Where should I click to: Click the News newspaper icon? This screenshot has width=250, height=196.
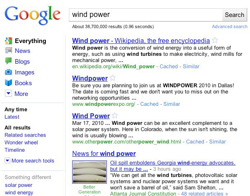pos(8,50)
